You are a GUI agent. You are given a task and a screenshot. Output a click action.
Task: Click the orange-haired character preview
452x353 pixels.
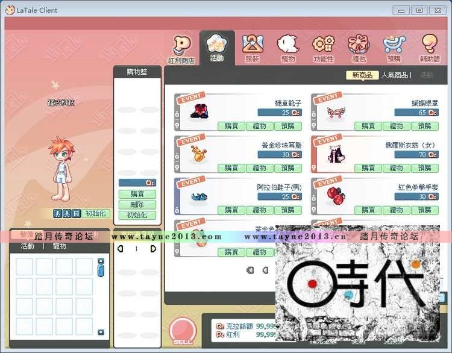(x=61, y=169)
